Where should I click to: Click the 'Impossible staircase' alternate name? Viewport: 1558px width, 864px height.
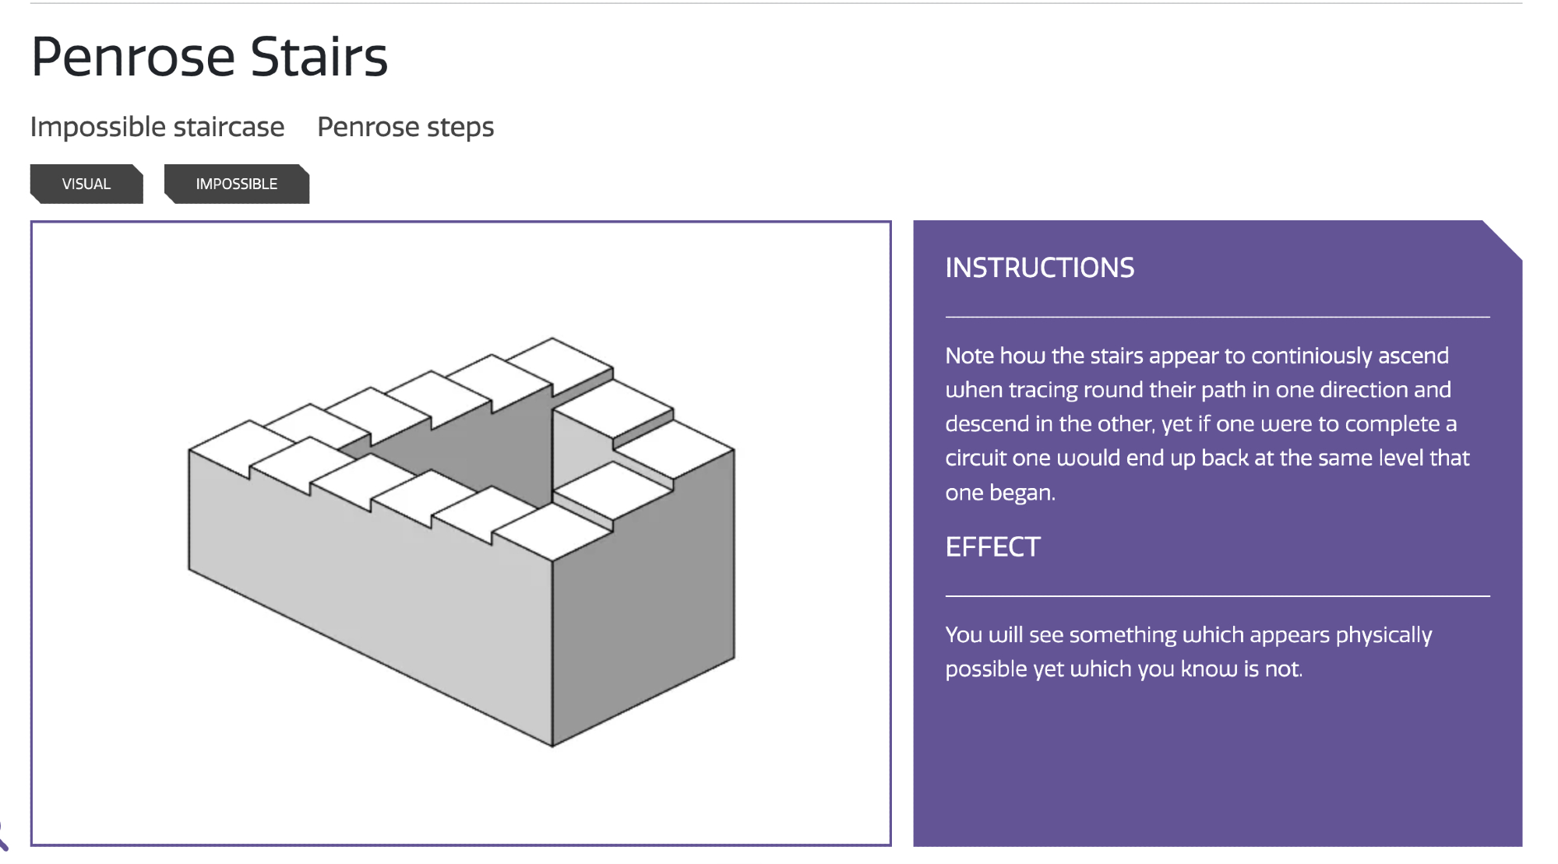pyautogui.click(x=157, y=127)
